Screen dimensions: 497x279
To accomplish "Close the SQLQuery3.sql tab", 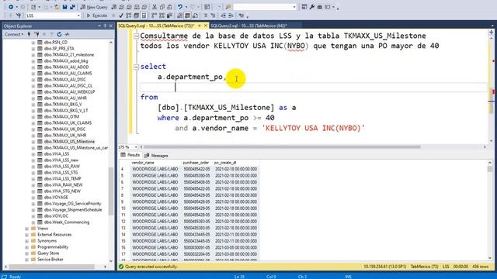I will 205,26.
